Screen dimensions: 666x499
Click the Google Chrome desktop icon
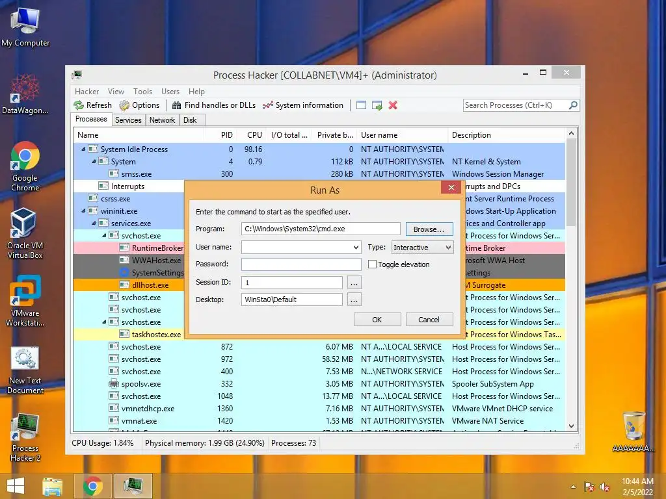coord(25,166)
